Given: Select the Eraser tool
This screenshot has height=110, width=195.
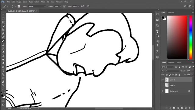Looking at the screenshot, I should pos(3,52).
